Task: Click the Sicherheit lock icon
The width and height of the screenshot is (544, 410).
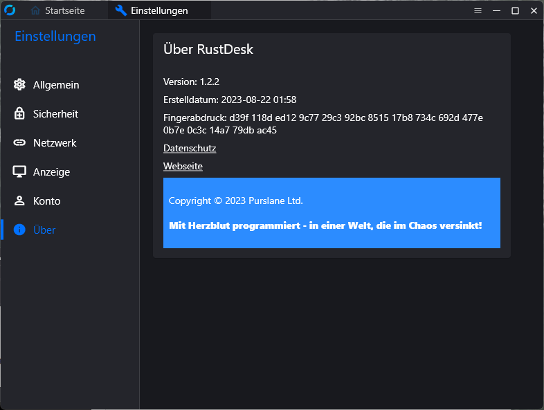Action: click(x=19, y=113)
